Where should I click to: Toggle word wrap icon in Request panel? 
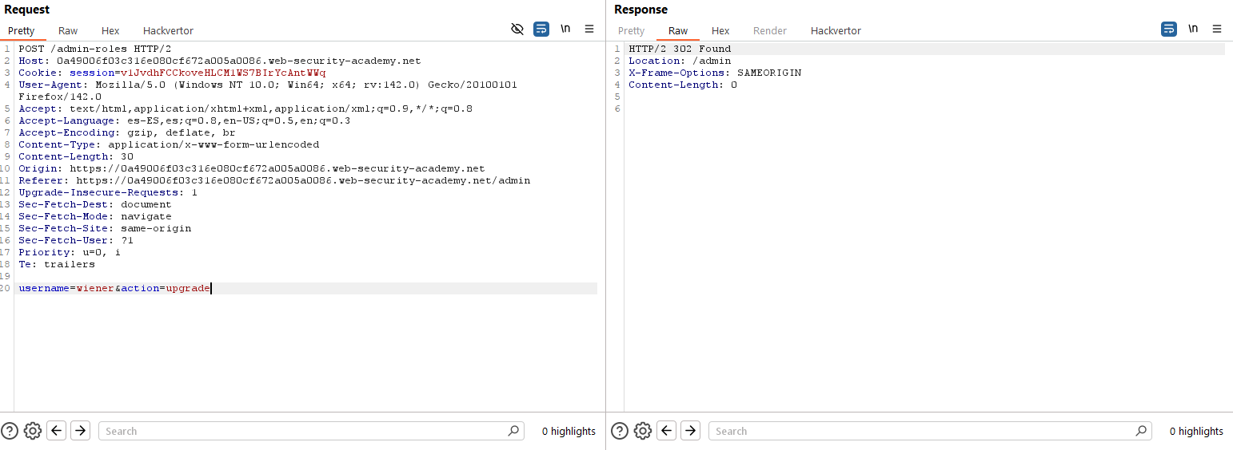541,29
